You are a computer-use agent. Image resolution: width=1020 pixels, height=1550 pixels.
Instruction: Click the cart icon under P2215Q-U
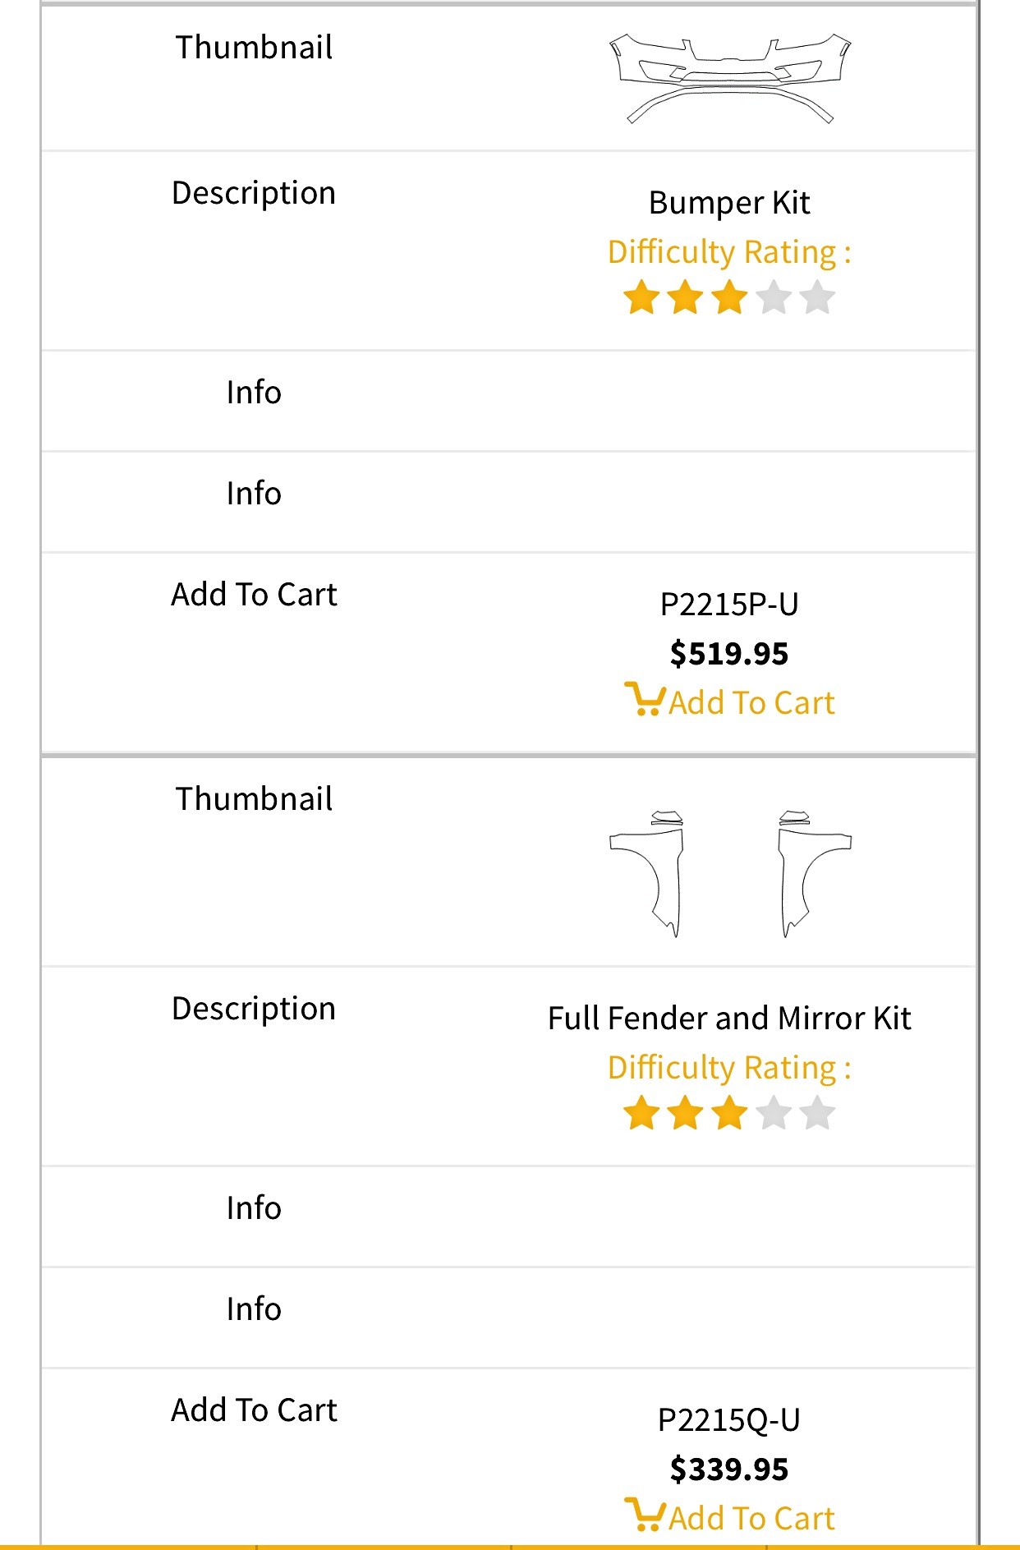pos(645,1515)
